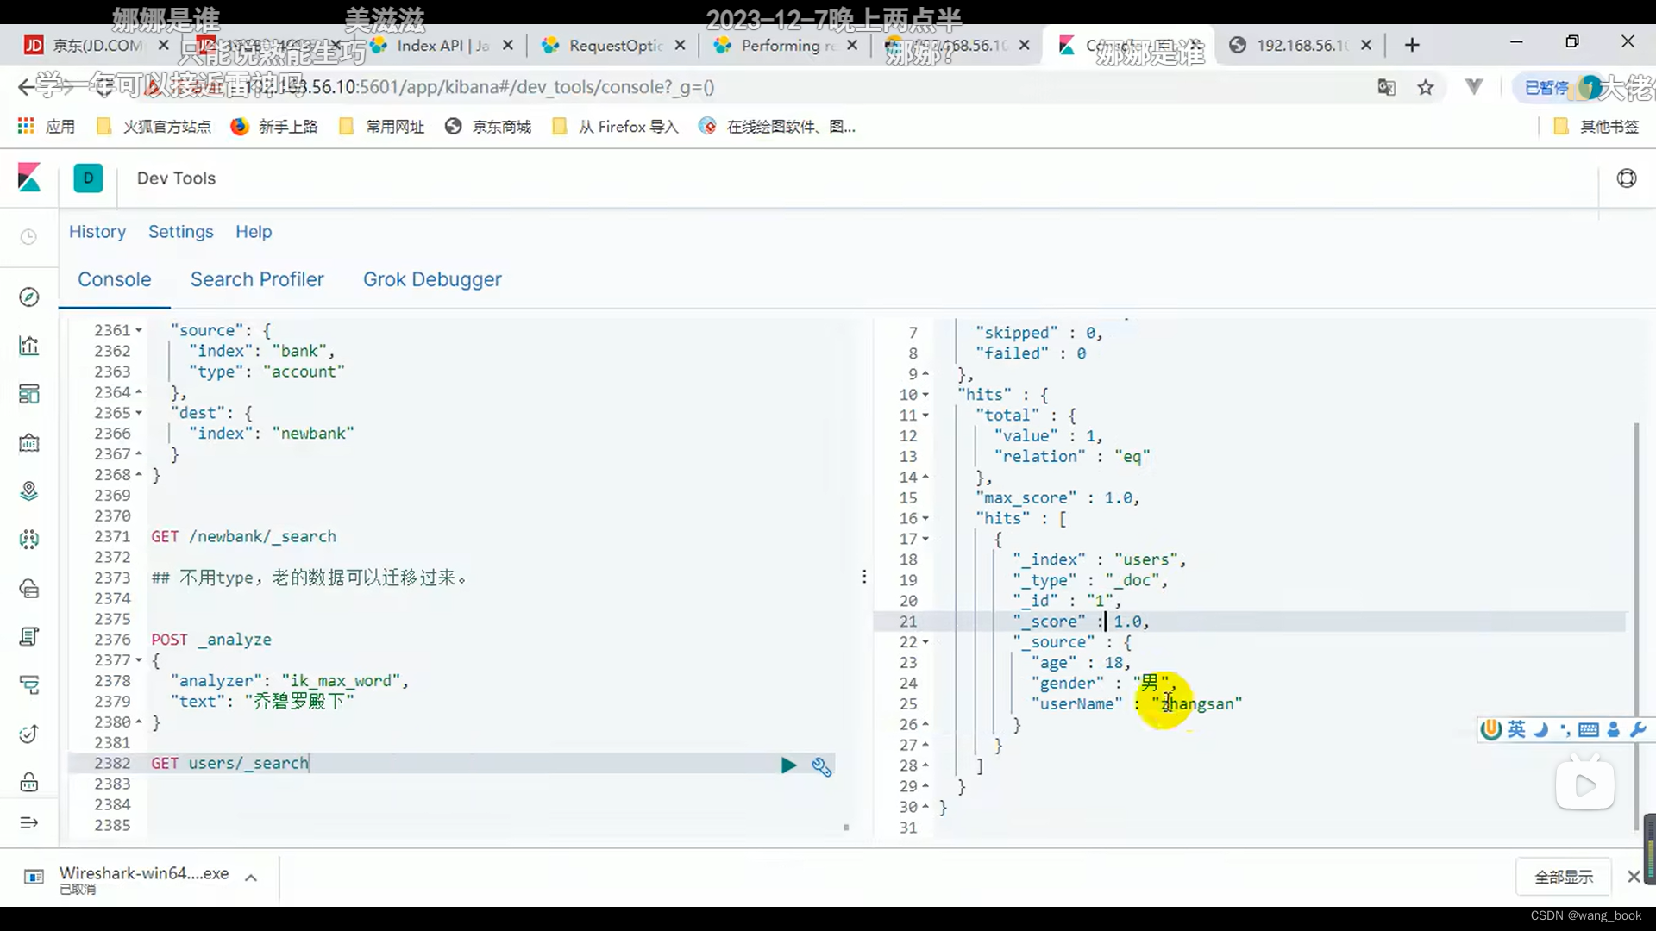The width and height of the screenshot is (1656, 931).
Task: Collapse the fold arrow at line 2377
Action: [139, 660]
